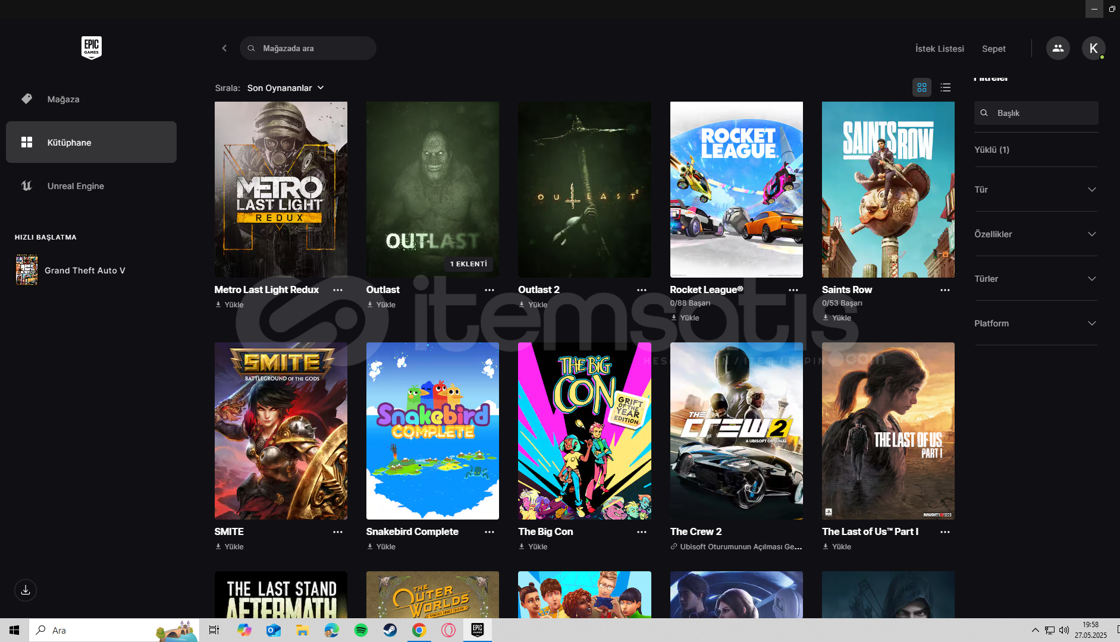Expand the Tür filter
This screenshot has height=642, width=1120.
(x=1036, y=190)
